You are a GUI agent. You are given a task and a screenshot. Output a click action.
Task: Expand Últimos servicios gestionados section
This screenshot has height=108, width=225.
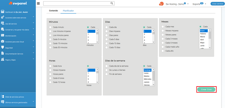pos(33,101)
